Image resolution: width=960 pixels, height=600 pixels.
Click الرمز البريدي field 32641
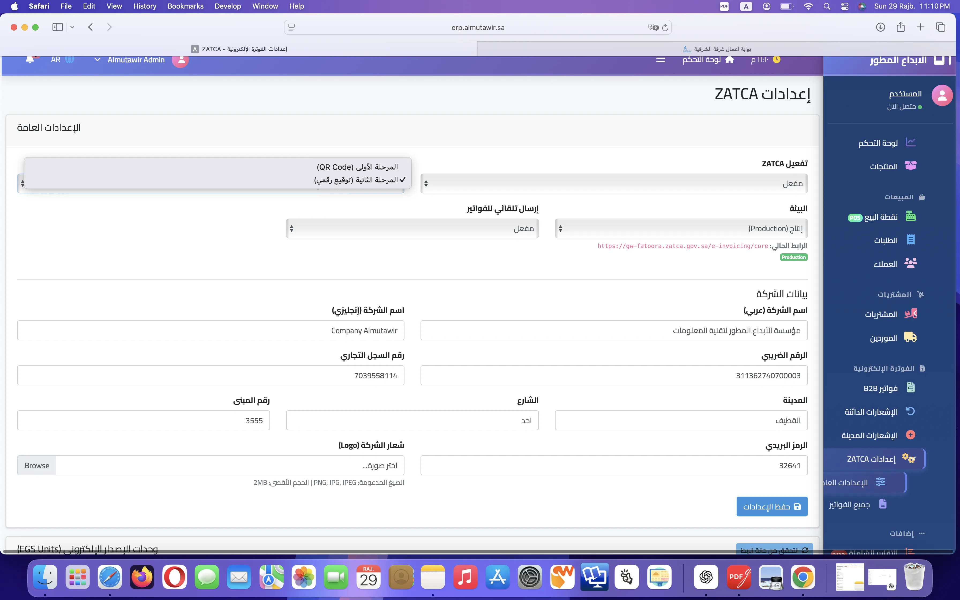tap(614, 466)
